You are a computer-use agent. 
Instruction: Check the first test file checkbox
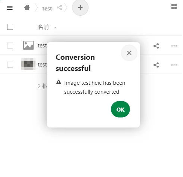(10, 46)
